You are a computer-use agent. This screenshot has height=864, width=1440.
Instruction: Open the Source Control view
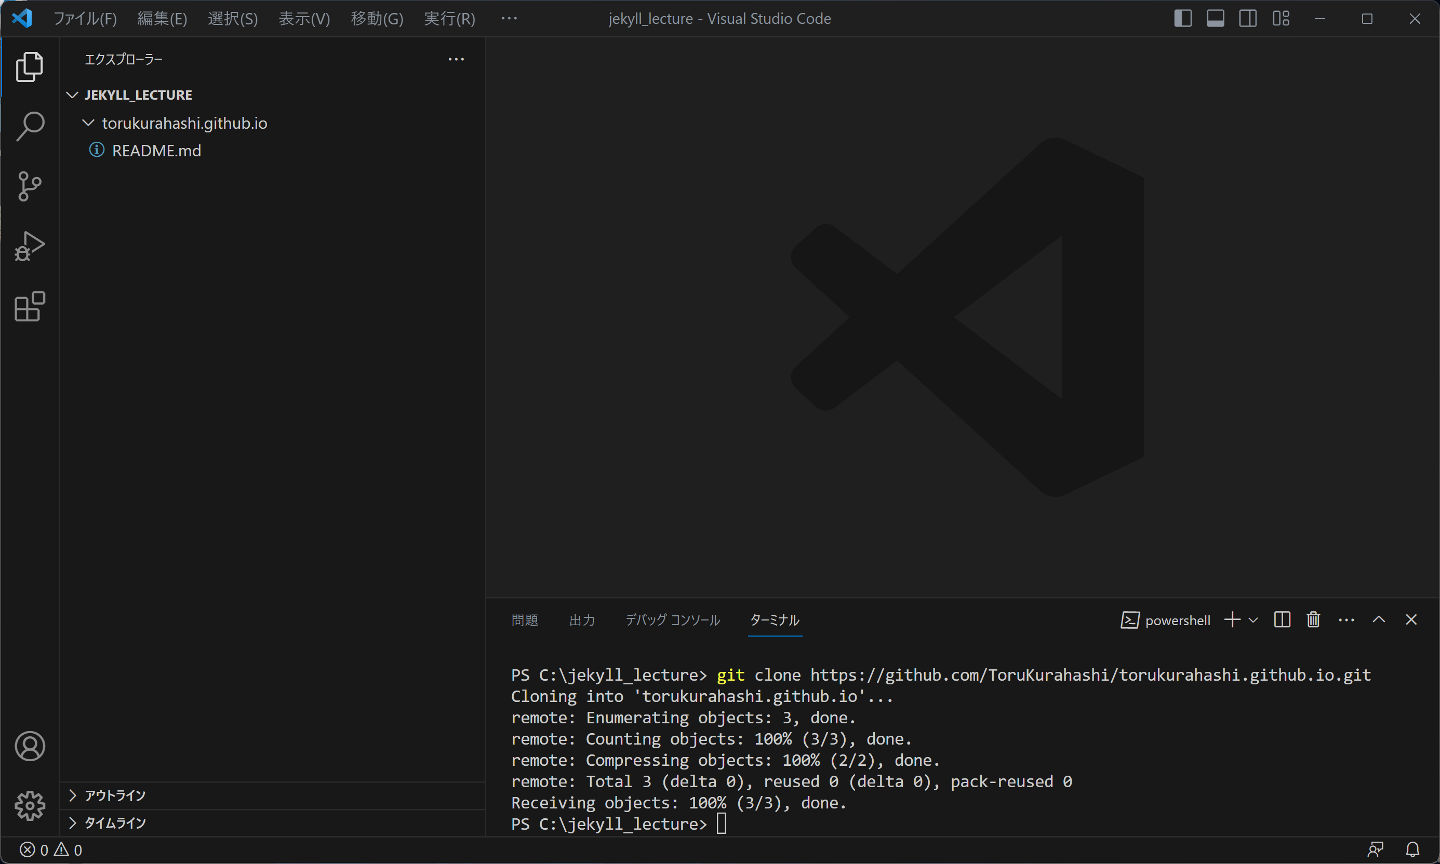pyautogui.click(x=30, y=187)
